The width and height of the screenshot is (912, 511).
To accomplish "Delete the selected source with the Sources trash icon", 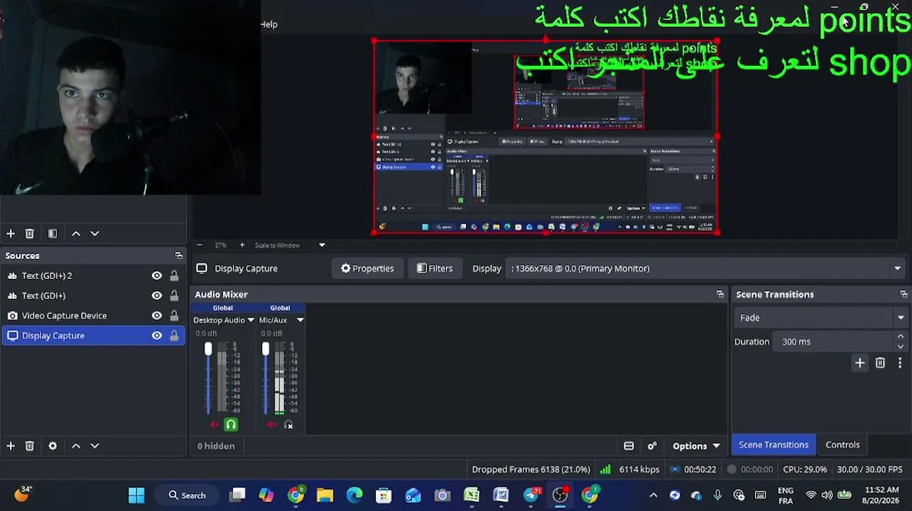I will [x=30, y=446].
